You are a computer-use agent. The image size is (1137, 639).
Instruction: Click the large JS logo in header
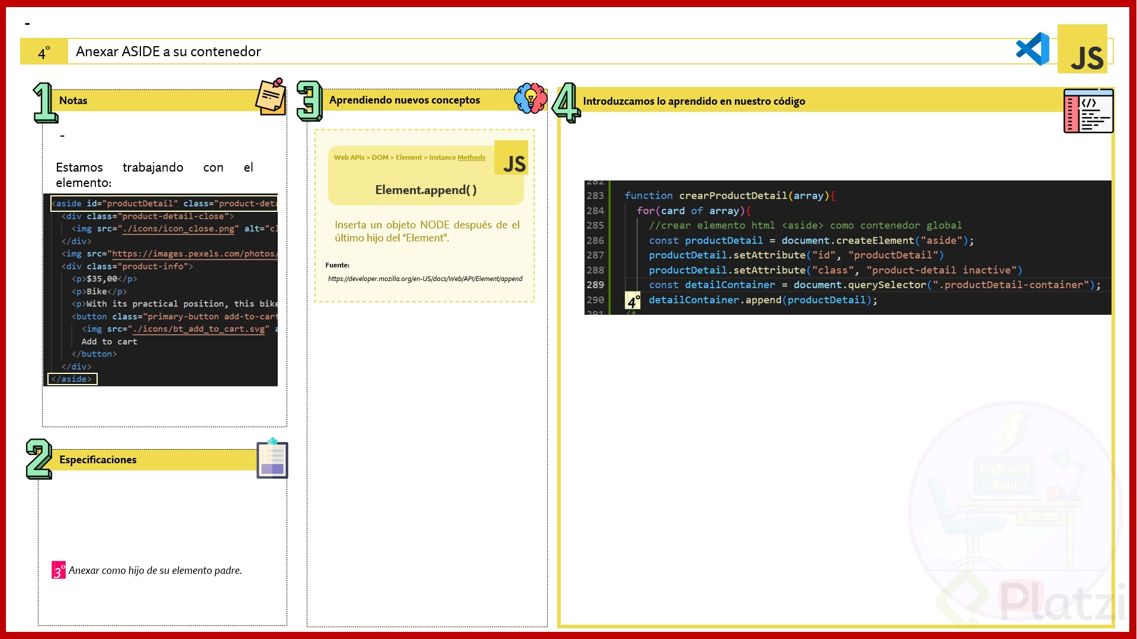pyautogui.click(x=1083, y=49)
